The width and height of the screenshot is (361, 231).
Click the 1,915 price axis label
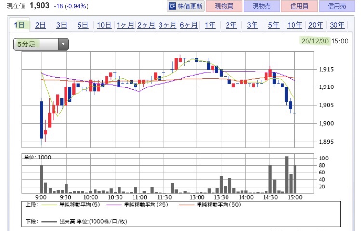coord(326,69)
